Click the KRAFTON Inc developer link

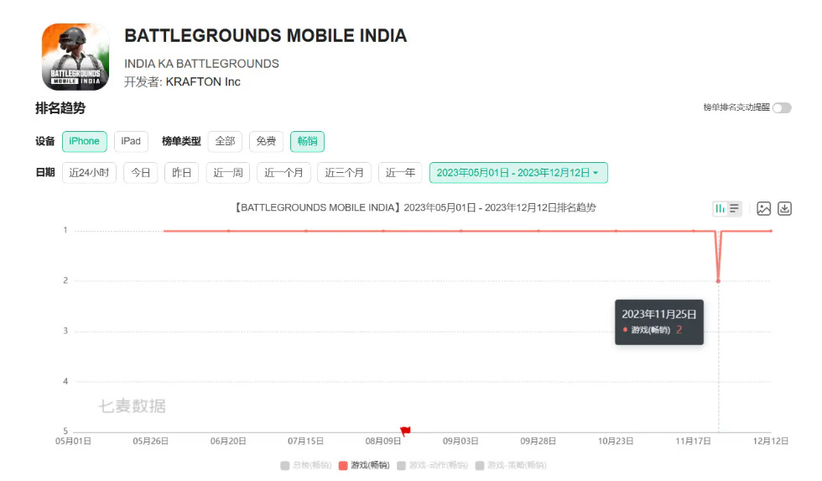point(203,81)
